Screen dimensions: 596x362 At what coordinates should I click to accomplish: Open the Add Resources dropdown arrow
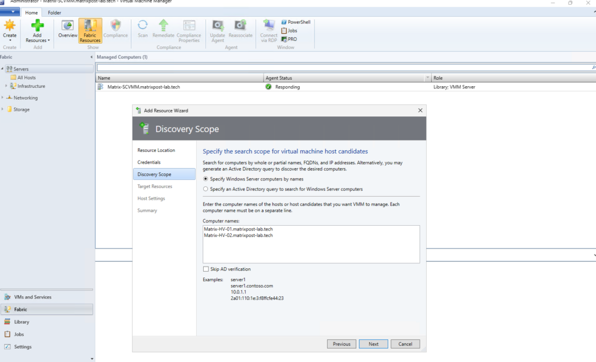[49, 40]
